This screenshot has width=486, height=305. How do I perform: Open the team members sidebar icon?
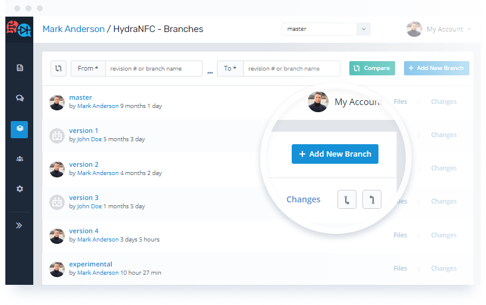tap(20, 159)
